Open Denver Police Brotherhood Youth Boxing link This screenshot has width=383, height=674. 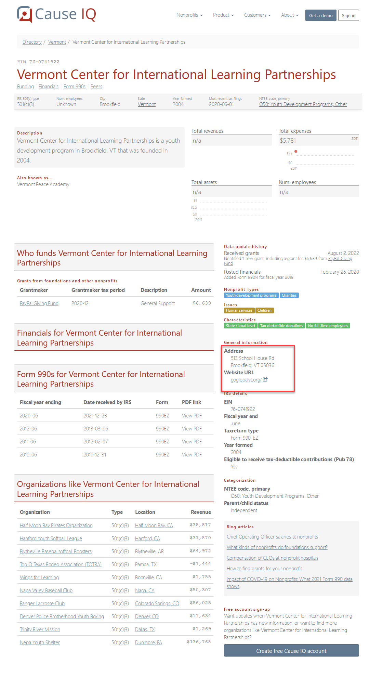62,617
